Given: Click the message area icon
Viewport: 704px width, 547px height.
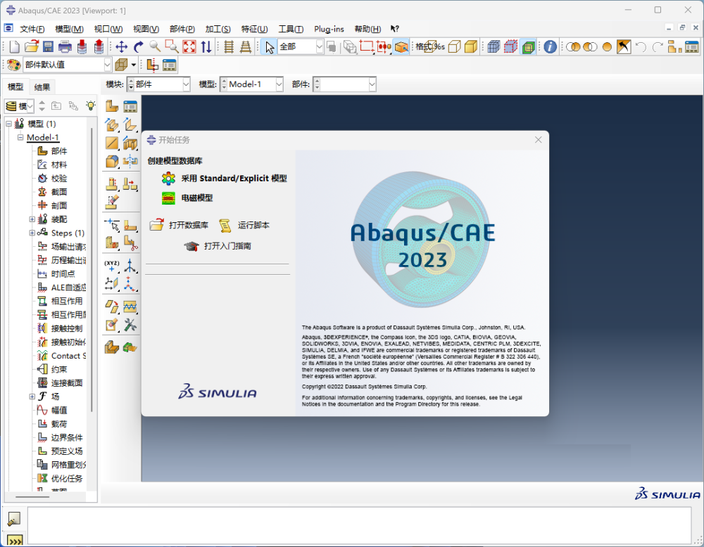Looking at the screenshot, I should 14,519.
